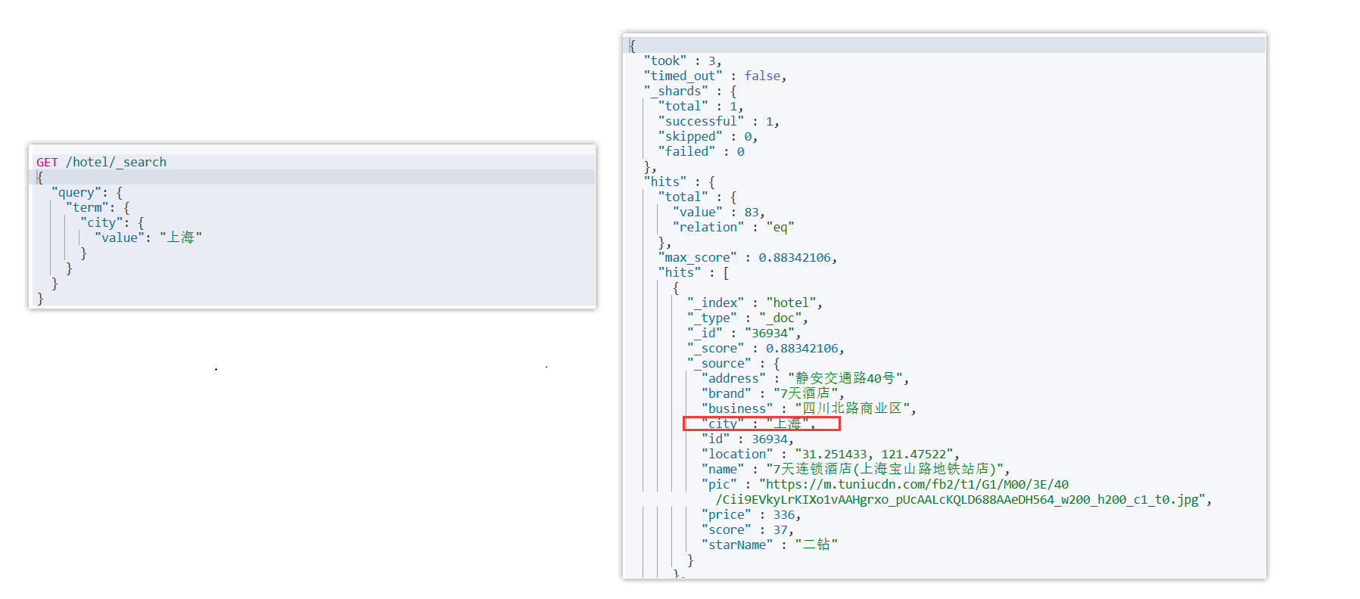
Task: Click the "name" : "7天连锁酒店" line
Action: 856,469
